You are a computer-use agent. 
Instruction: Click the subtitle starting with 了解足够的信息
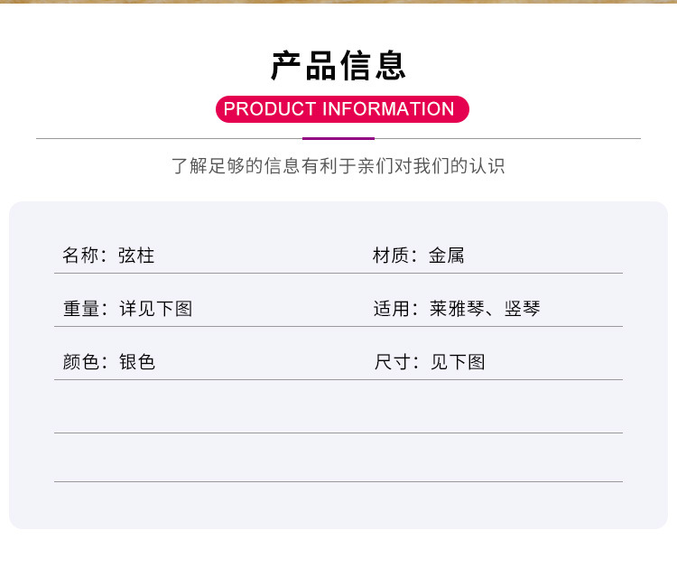pos(338,166)
